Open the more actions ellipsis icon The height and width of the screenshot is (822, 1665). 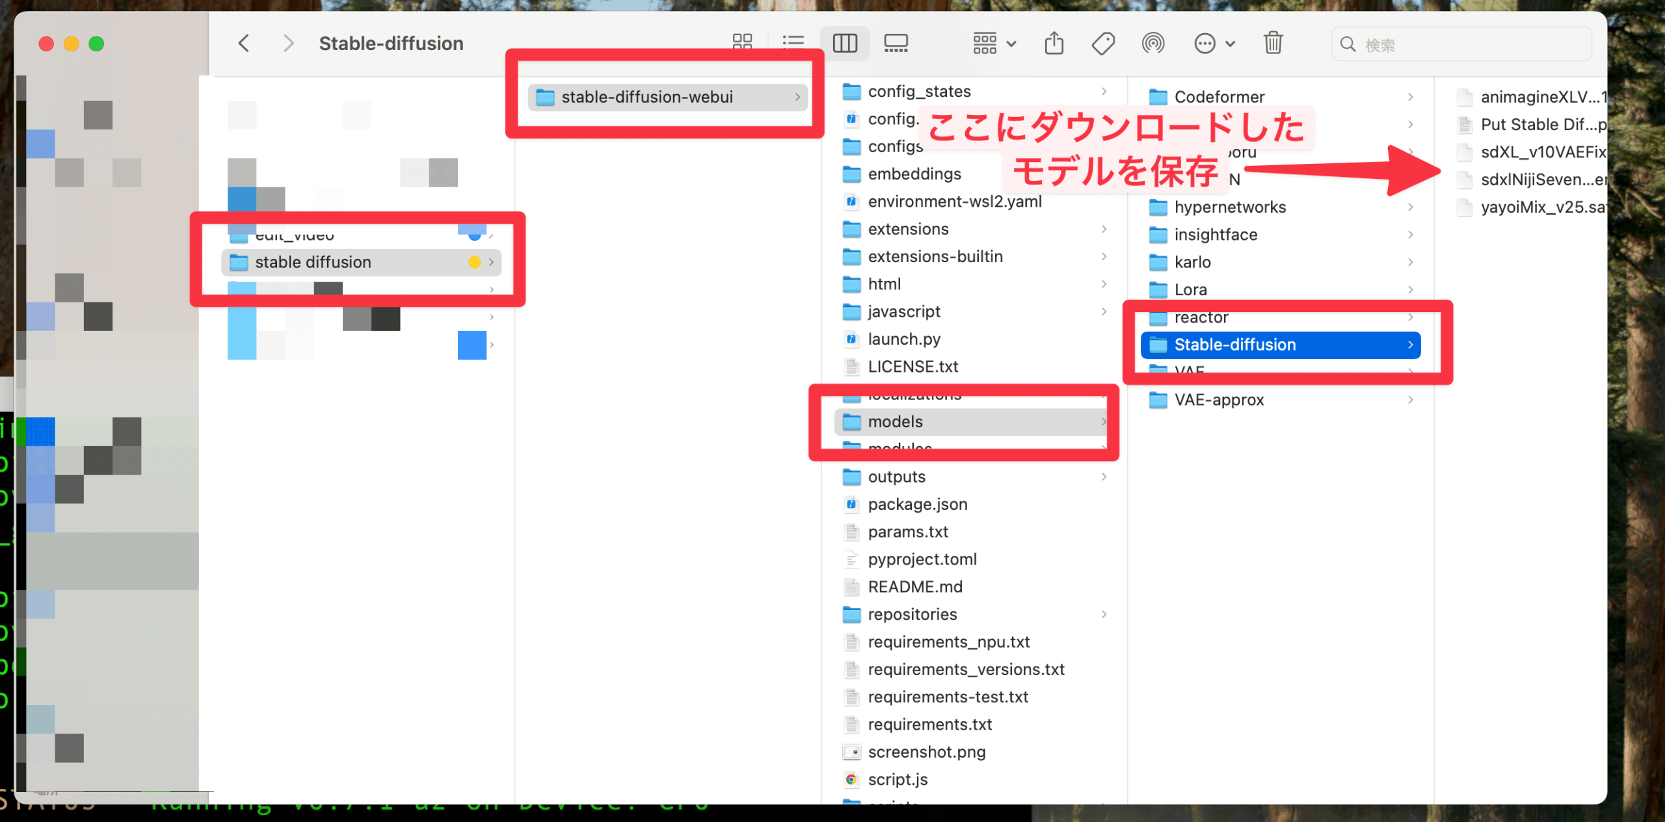[1205, 43]
